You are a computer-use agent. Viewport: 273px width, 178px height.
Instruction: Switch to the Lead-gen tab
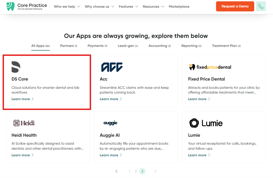[128, 46]
